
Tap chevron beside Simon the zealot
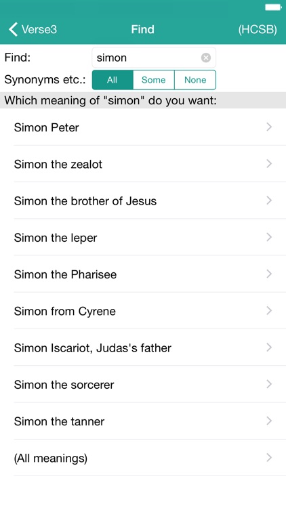point(269,164)
